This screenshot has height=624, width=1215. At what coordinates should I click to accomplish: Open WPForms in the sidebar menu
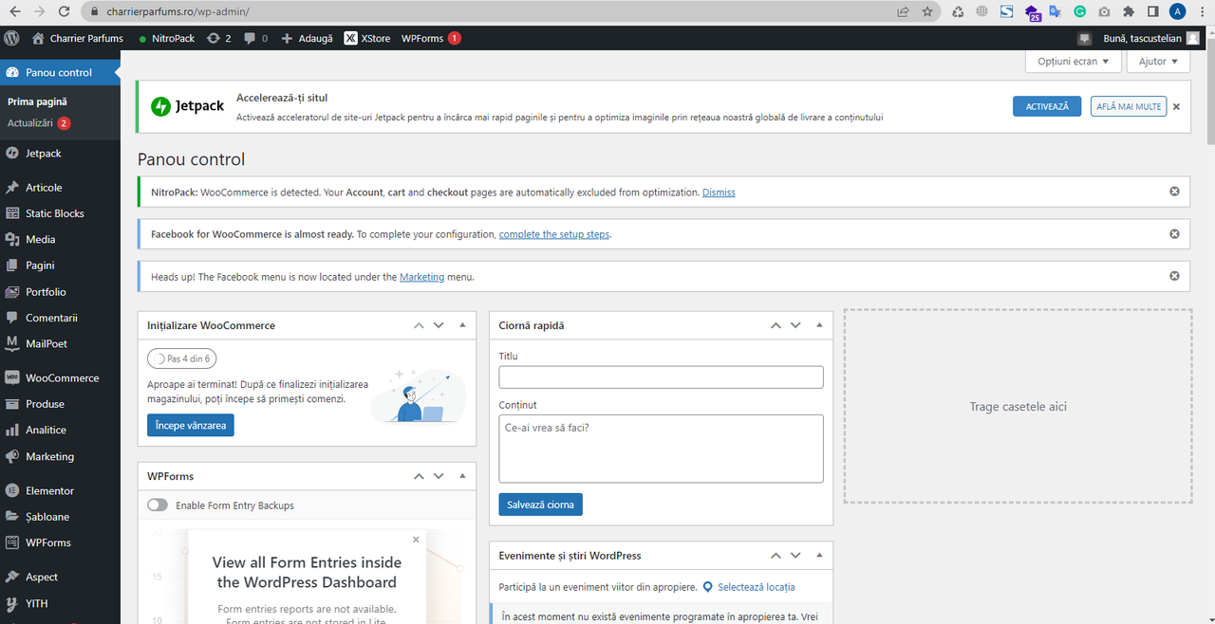coord(60,542)
